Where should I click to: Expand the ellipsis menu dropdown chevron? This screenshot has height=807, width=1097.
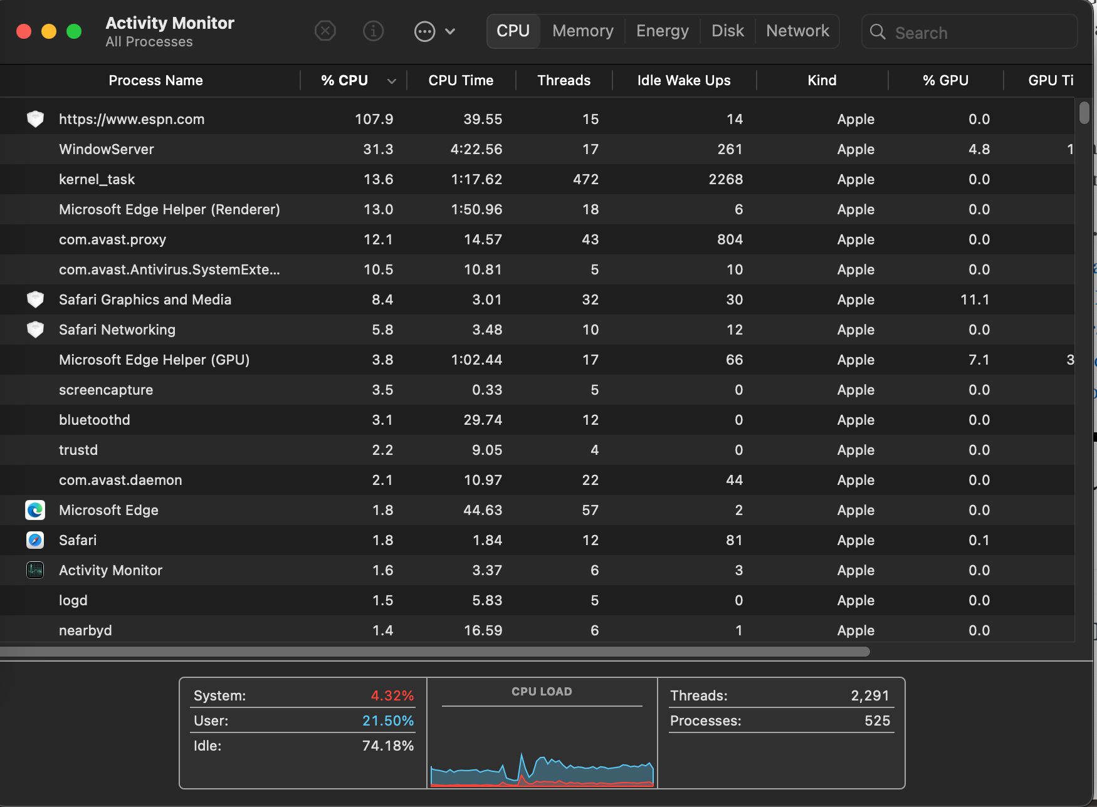pos(450,31)
